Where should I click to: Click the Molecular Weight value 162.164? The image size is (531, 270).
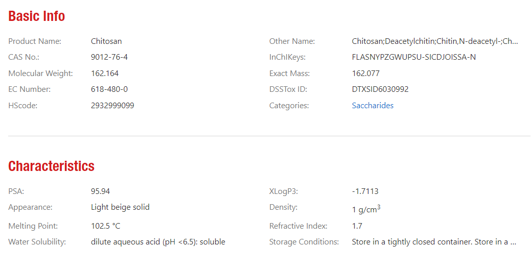click(x=105, y=73)
